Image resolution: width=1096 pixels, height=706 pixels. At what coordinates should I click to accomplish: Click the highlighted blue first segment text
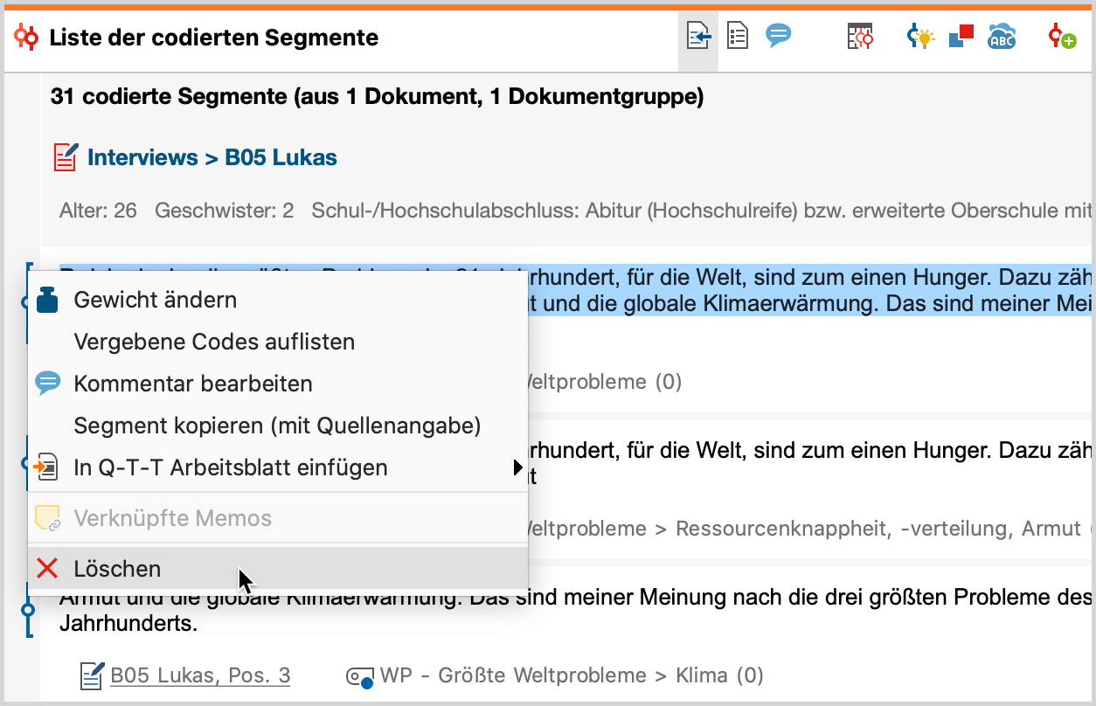[x=810, y=291]
